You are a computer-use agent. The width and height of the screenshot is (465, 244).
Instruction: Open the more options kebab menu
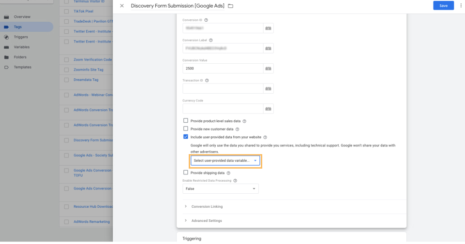click(x=461, y=6)
